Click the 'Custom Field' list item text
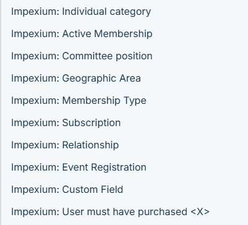This screenshot has height=225, width=248. point(93,190)
